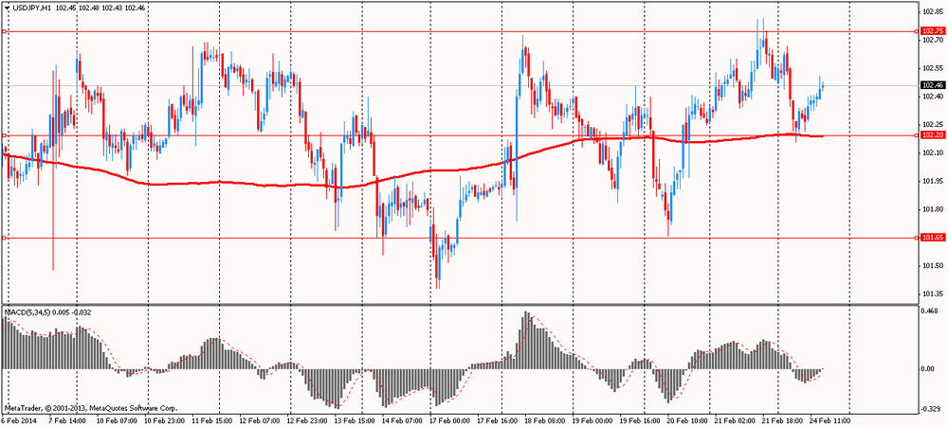This screenshot has width=948, height=427.
Task: Click the 101.50 value on price axis
Action: (932, 266)
